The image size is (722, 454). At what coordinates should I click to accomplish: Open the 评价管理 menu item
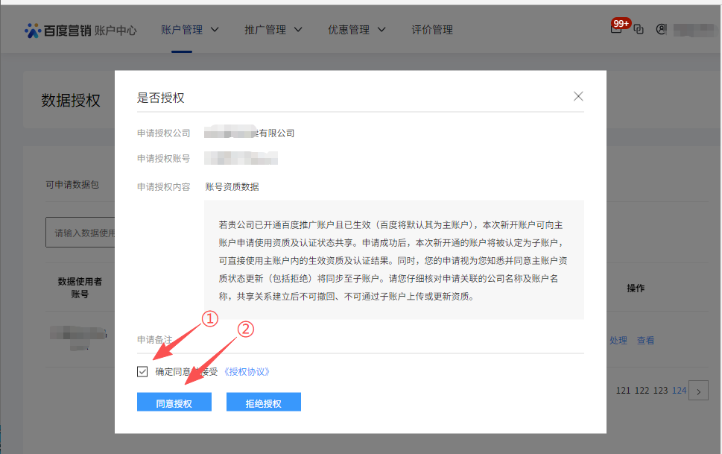tap(432, 30)
